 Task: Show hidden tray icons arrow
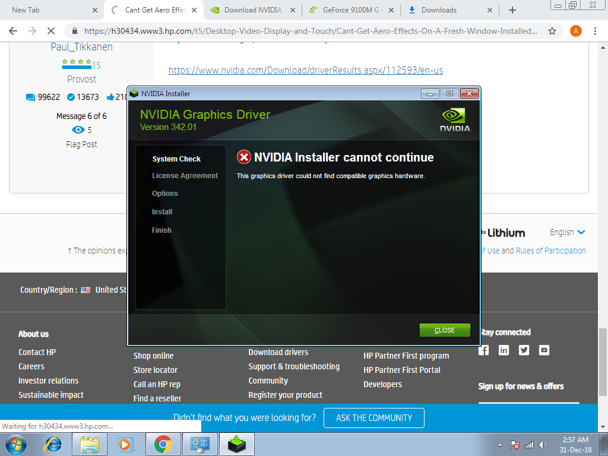[500, 445]
